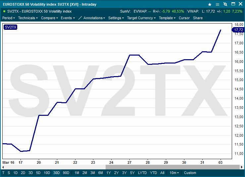Switch to 1M time range

point(77,173)
